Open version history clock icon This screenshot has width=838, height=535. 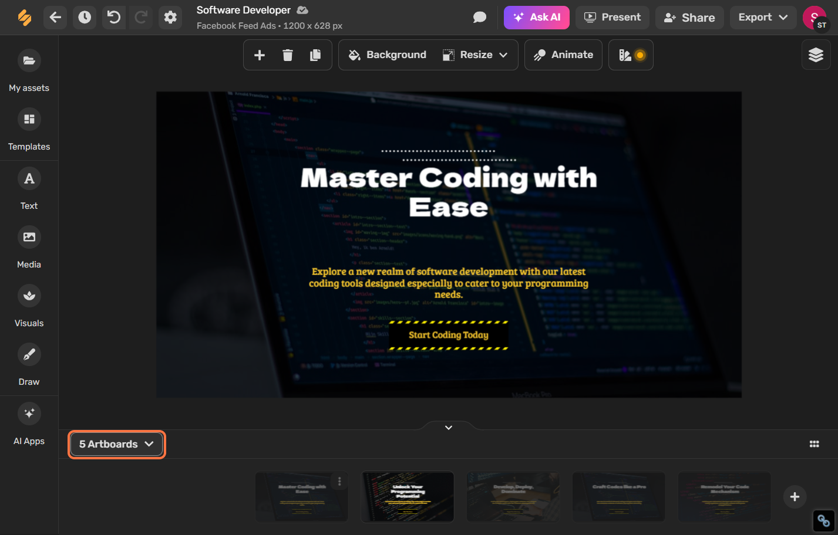pos(85,18)
